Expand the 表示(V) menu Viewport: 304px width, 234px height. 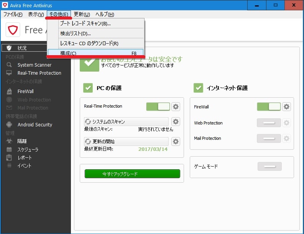(x=36, y=15)
